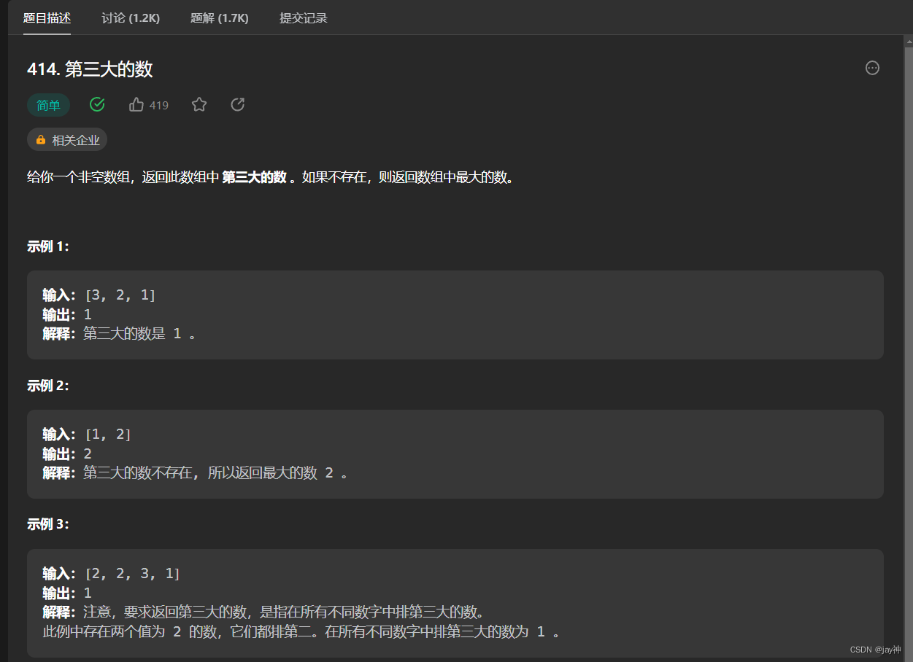Select the 题目描述 tab
This screenshot has height=662, width=913.
pyautogui.click(x=47, y=17)
